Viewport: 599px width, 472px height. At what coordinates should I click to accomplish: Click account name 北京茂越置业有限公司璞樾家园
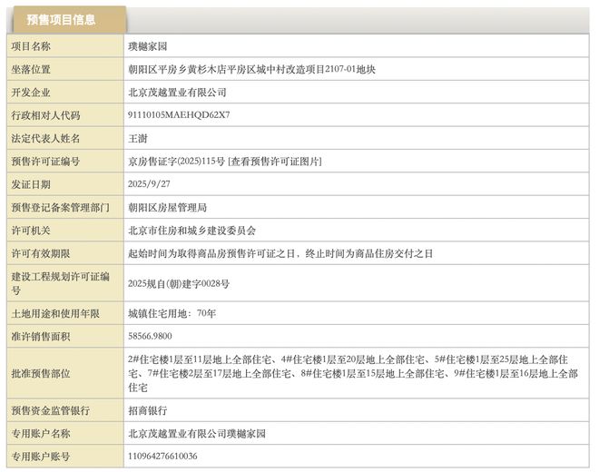click(x=197, y=433)
